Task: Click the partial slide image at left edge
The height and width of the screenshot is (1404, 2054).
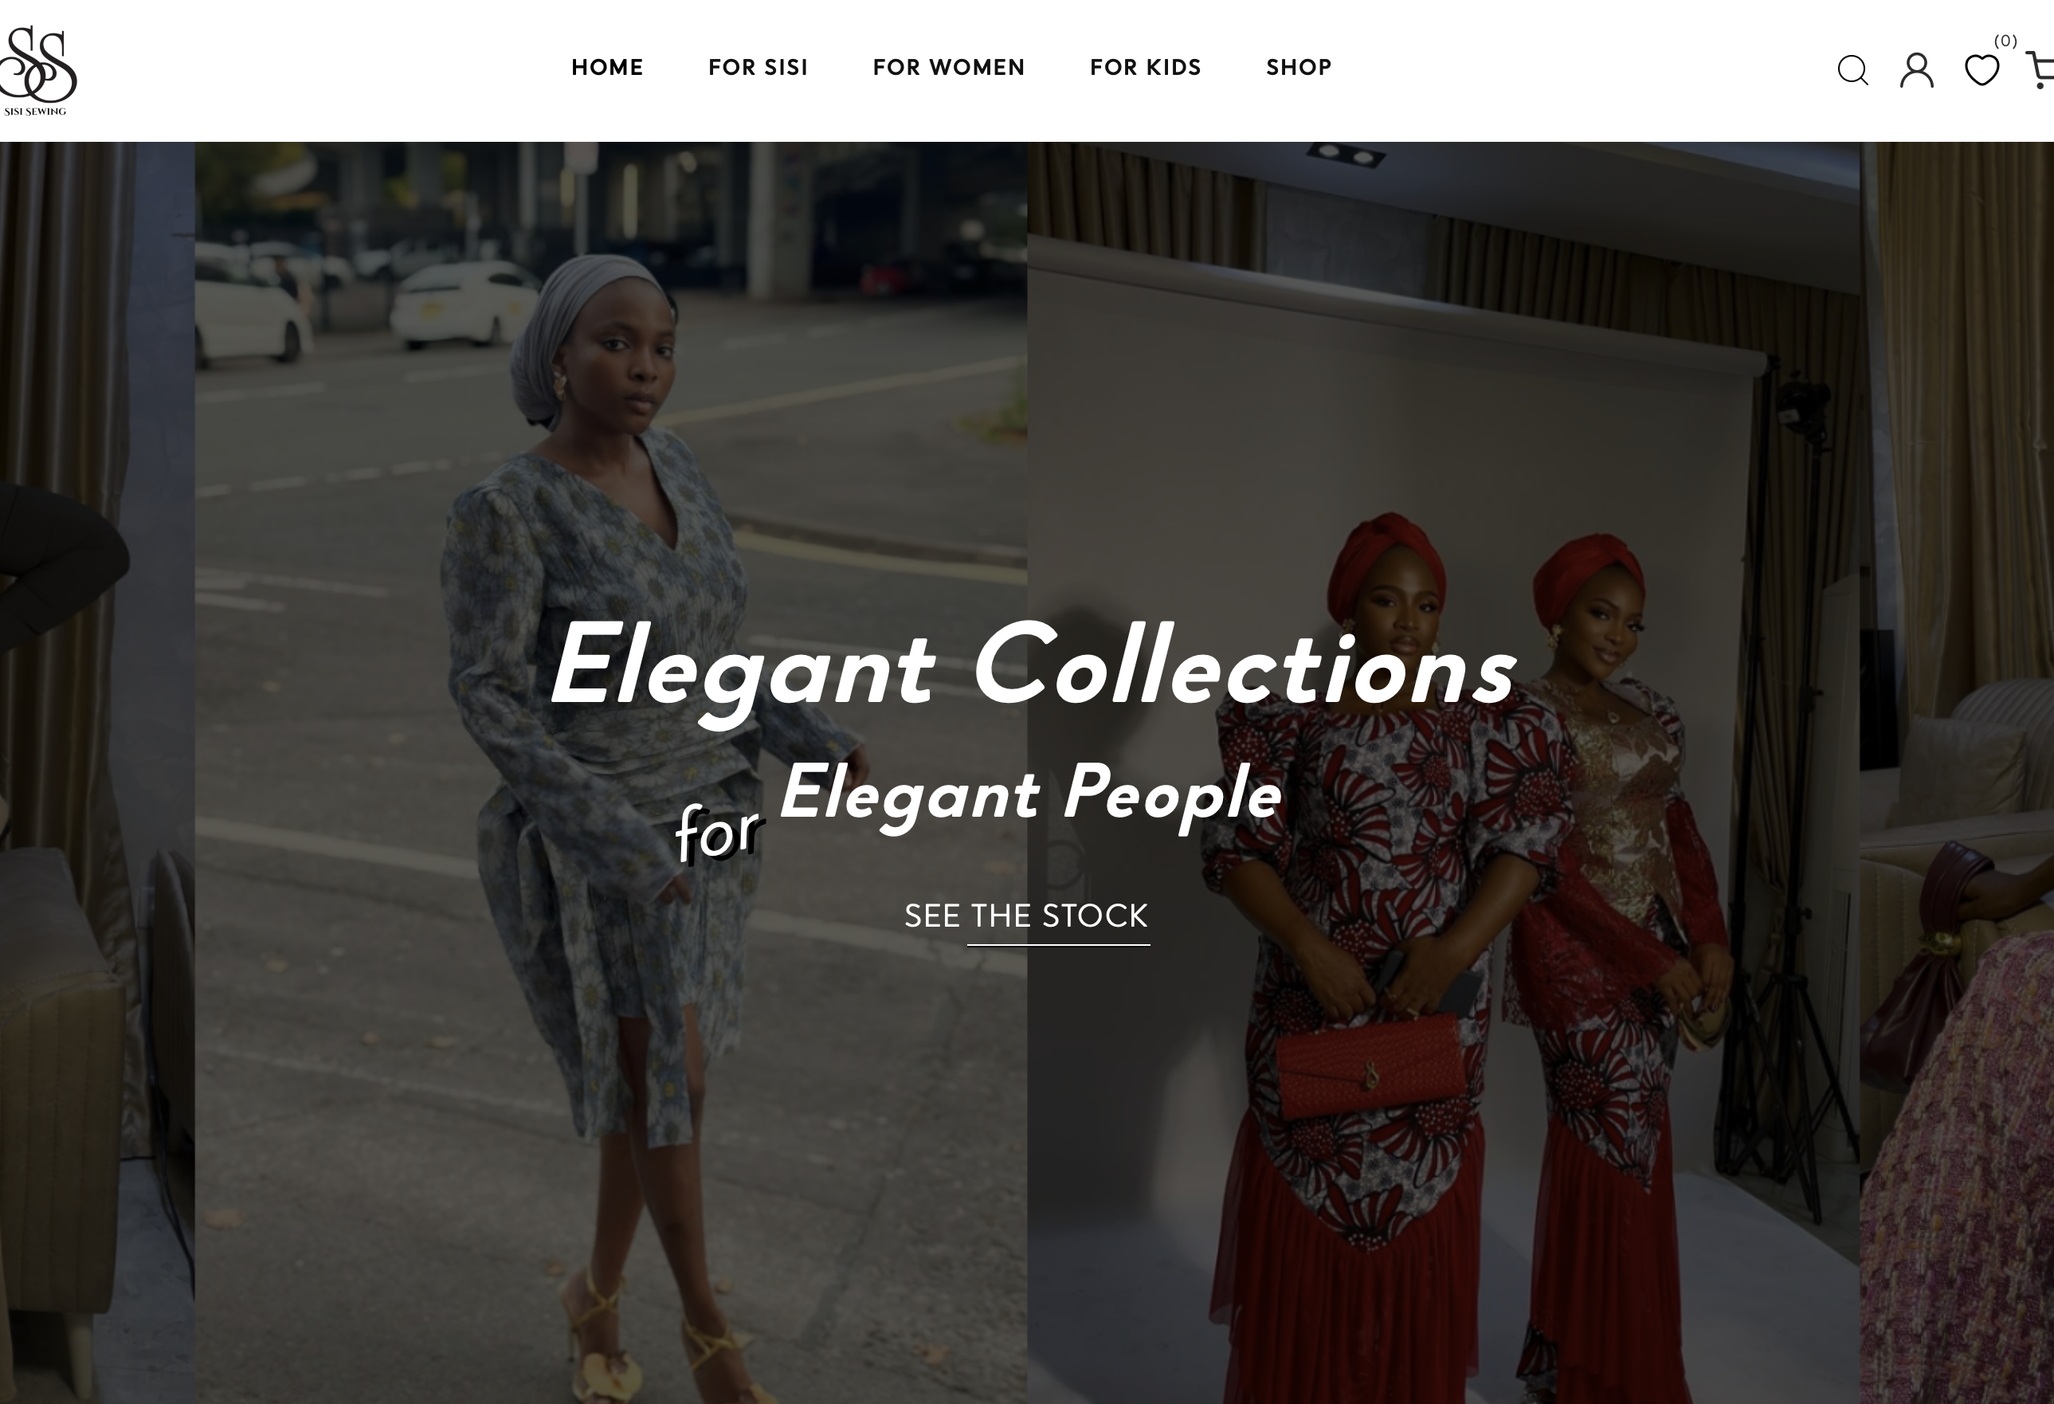Action: pyautogui.click(x=97, y=773)
